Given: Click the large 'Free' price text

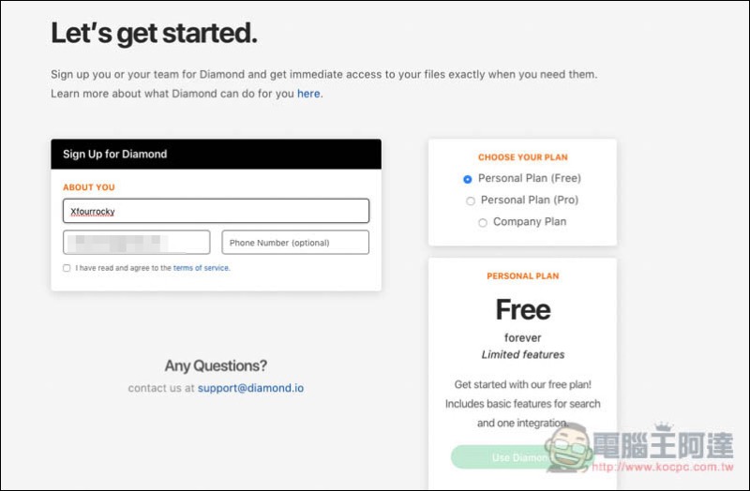Looking at the screenshot, I should (x=523, y=309).
